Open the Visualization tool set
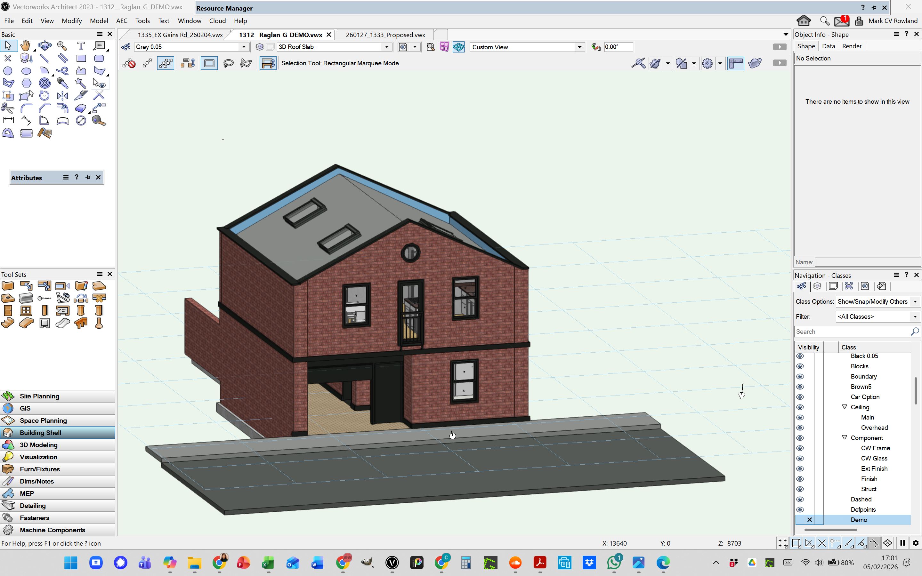 coord(38,457)
